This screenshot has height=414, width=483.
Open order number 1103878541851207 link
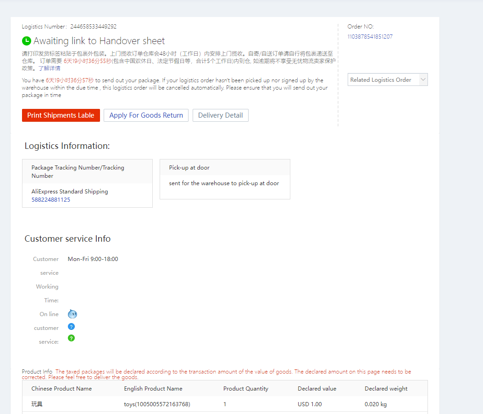point(370,37)
